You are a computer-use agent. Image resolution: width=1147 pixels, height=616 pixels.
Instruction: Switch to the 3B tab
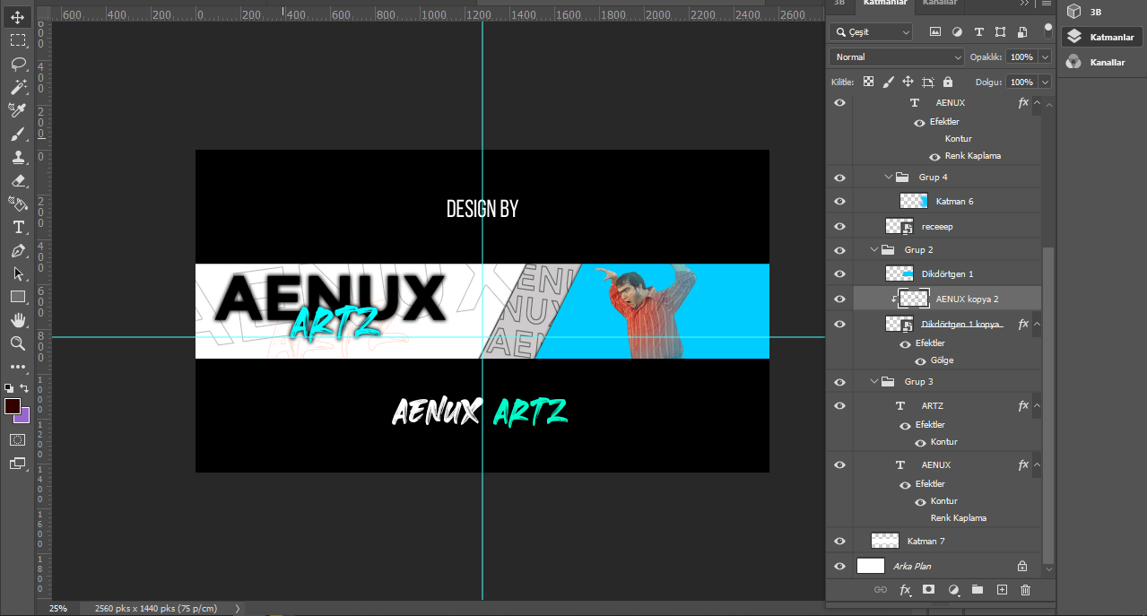tap(839, 4)
